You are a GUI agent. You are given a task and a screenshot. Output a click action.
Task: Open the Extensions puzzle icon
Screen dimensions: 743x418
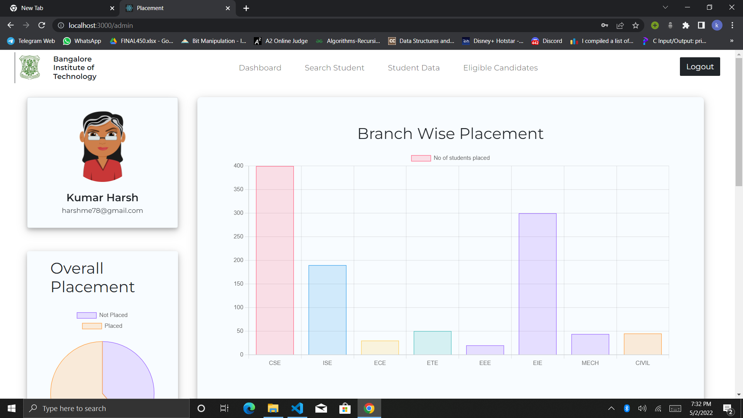pos(686,25)
